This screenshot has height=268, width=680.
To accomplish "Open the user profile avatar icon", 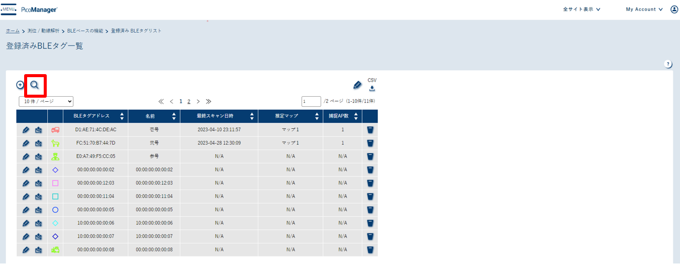I will (x=674, y=10).
